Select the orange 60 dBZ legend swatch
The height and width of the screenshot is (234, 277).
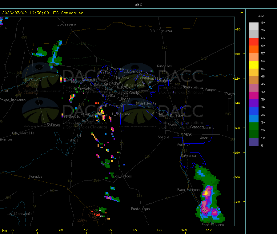click(254, 50)
